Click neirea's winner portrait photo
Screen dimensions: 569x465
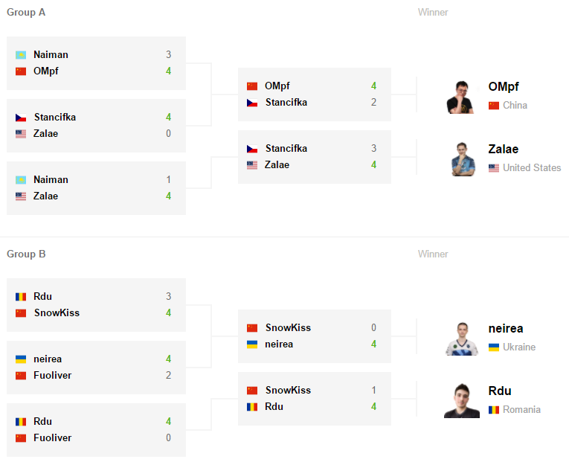tap(462, 339)
